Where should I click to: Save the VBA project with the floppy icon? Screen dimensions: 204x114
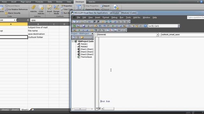click(84, 26)
